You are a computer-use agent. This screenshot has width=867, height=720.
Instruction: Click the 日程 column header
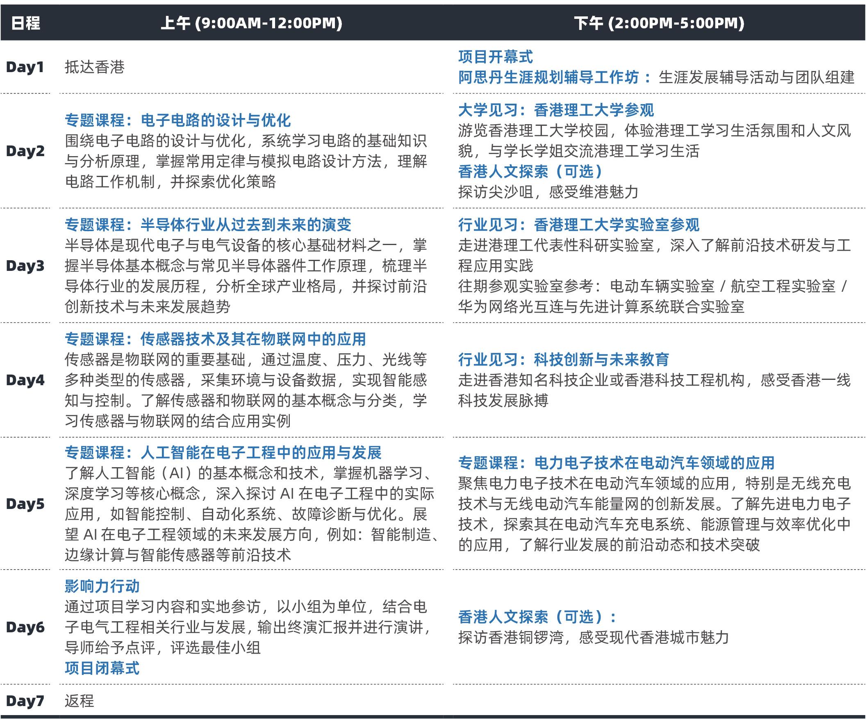tap(25, 23)
